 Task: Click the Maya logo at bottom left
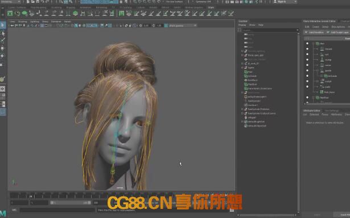pos(3,213)
